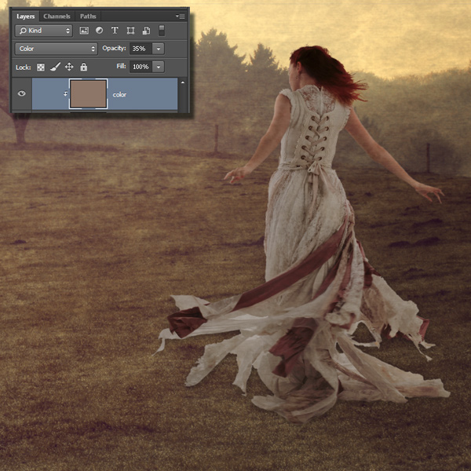Switch to the Paths tab
The height and width of the screenshot is (471, 471).
pyautogui.click(x=88, y=16)
